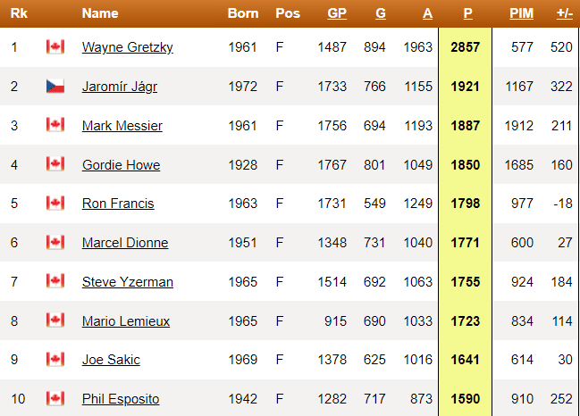Click the flag icon in Phil Esposito's row
The height and width of the screenshot is (416, 580).
55,399
